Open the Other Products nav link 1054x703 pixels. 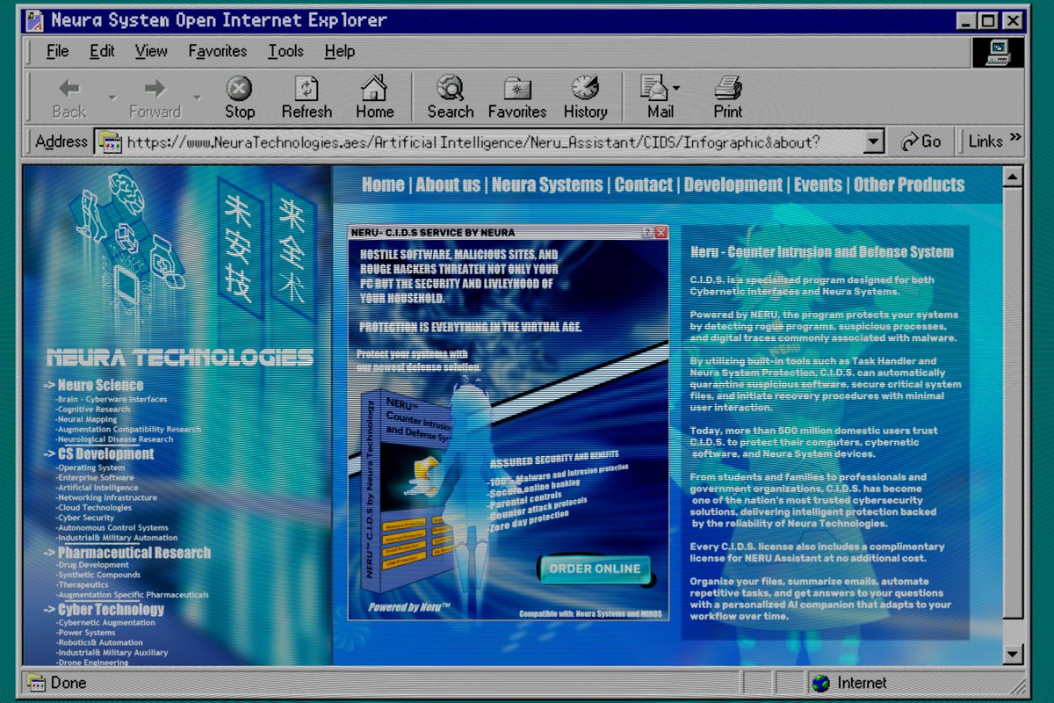tap(909, 185)
